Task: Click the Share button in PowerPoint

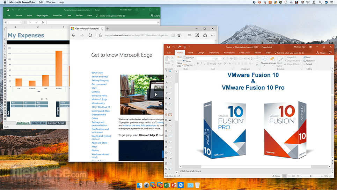Action: (x=321, y=53)
